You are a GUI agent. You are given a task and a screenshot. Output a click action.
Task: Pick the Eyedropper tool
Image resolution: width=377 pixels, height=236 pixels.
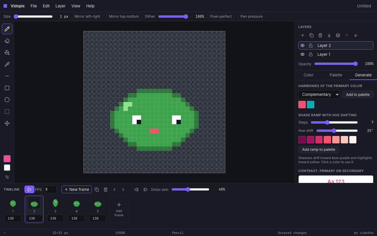point(7,64)
